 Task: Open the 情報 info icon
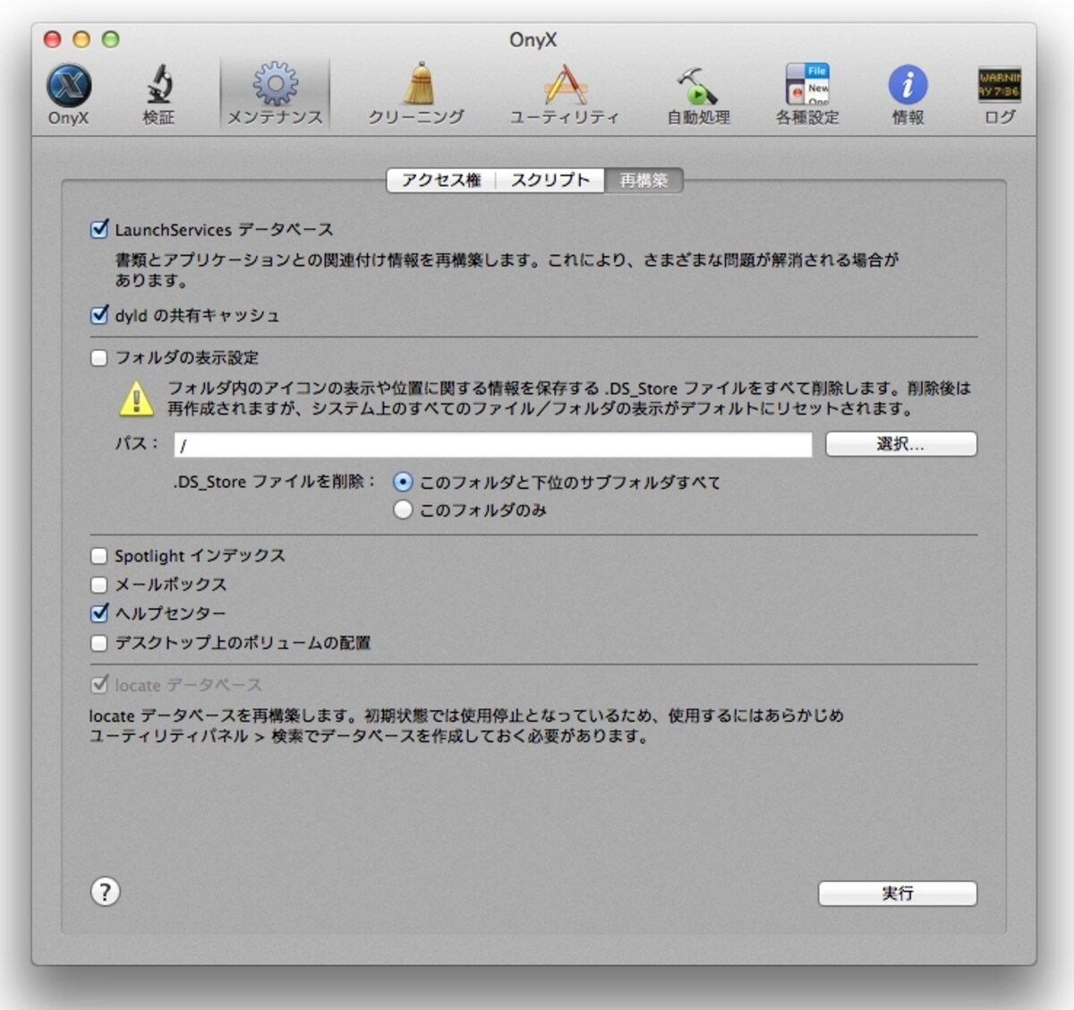tap(908, 93)
